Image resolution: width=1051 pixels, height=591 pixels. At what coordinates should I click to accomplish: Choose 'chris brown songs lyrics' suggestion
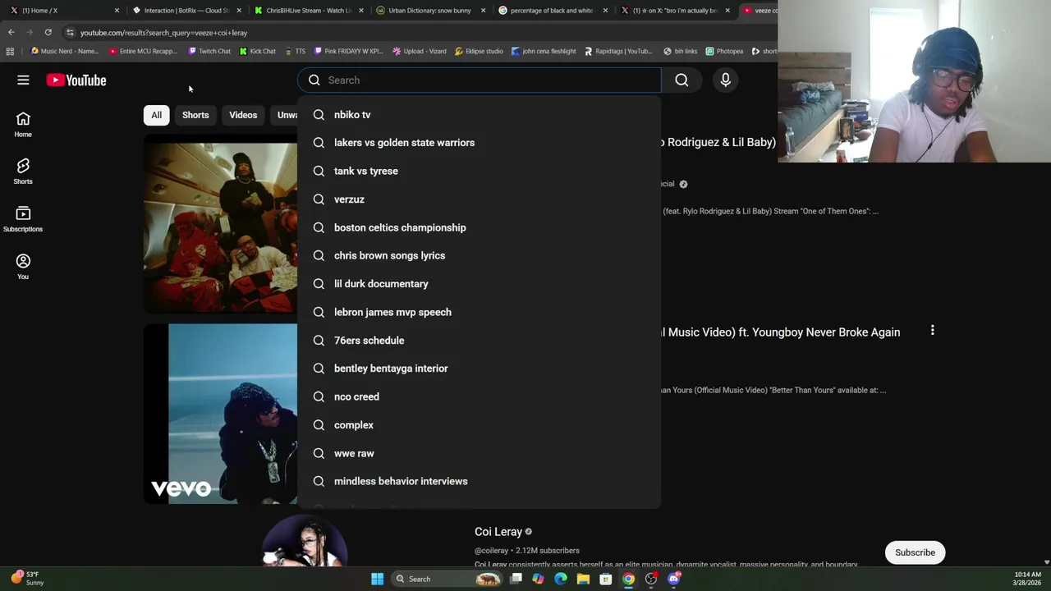click(x=480, y=255)
